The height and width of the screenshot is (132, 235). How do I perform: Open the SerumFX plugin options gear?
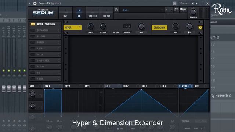(35, 3)
